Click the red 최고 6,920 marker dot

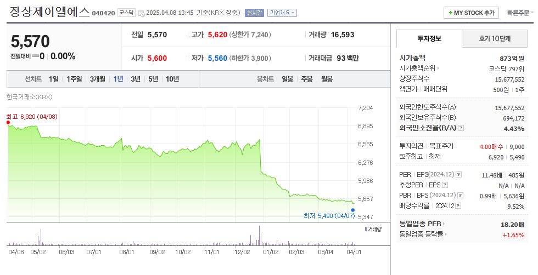[x=8, y=123]
